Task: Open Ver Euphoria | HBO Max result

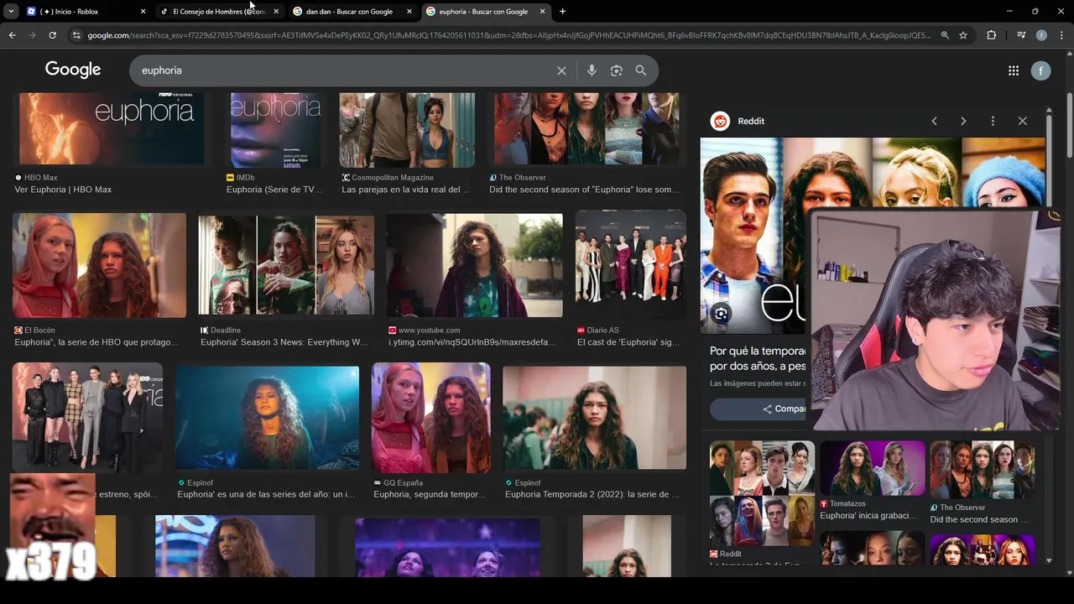Action: click(63, 190)
